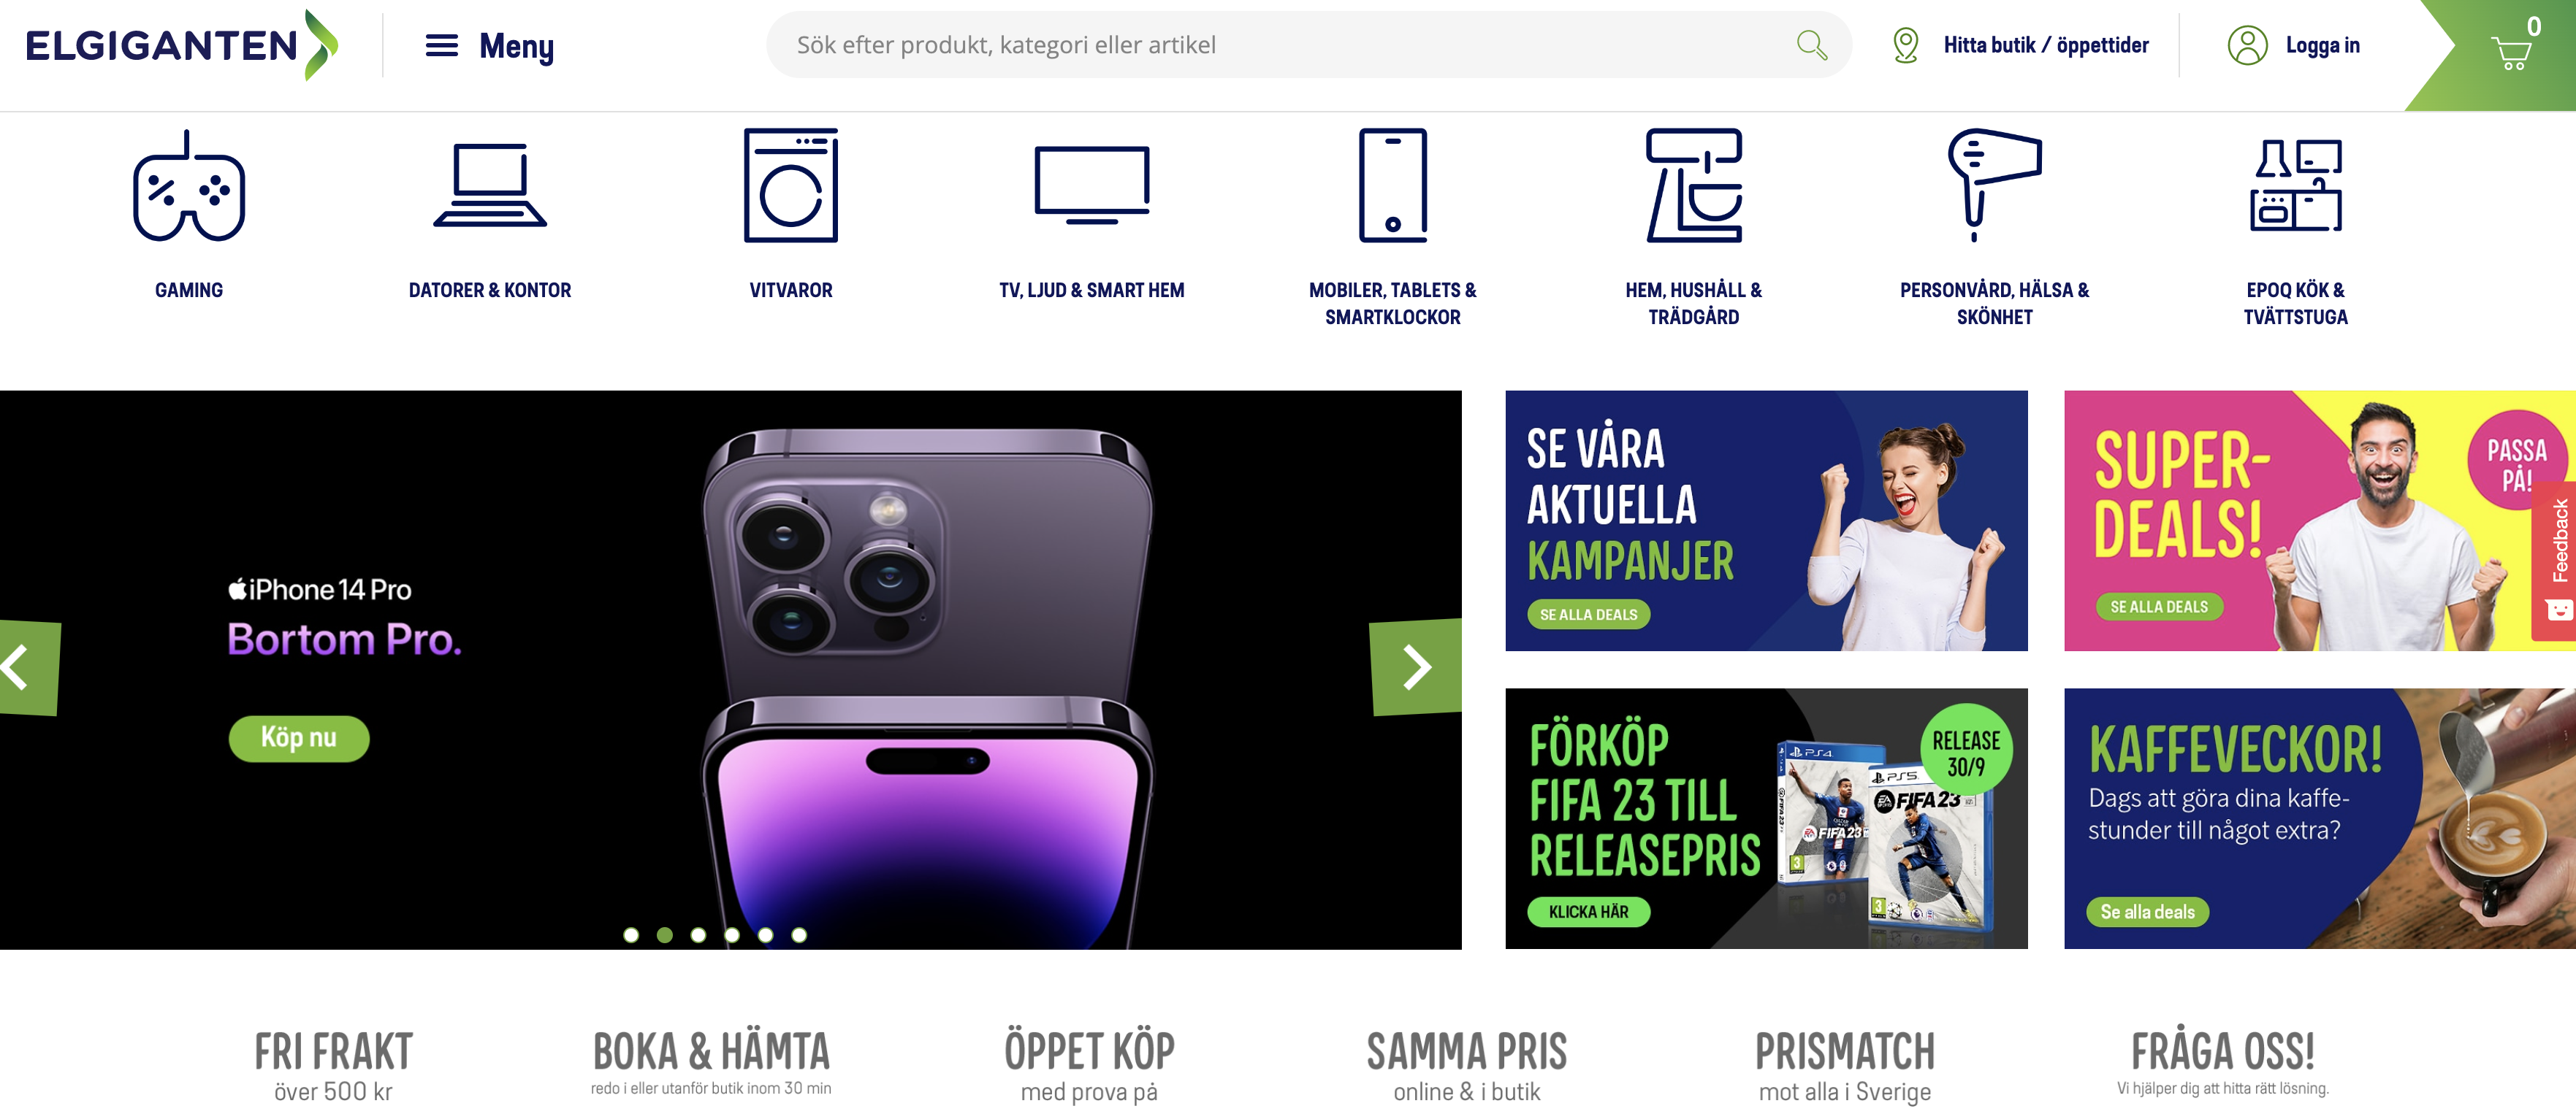Open the washing machine Vitvaror icon
The image size is (2576, 1114).
click(790, 186)
